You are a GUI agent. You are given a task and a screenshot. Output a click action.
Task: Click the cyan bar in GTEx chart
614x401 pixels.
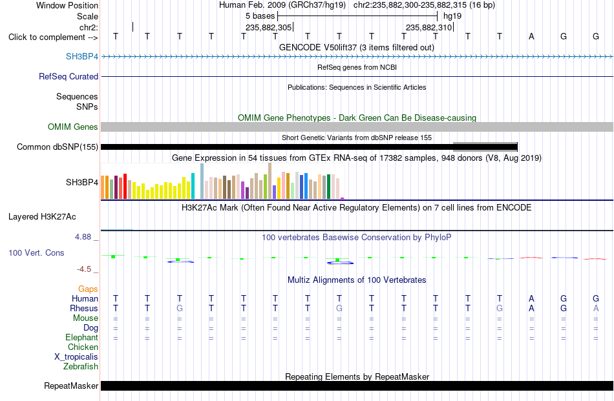(193, 186)
